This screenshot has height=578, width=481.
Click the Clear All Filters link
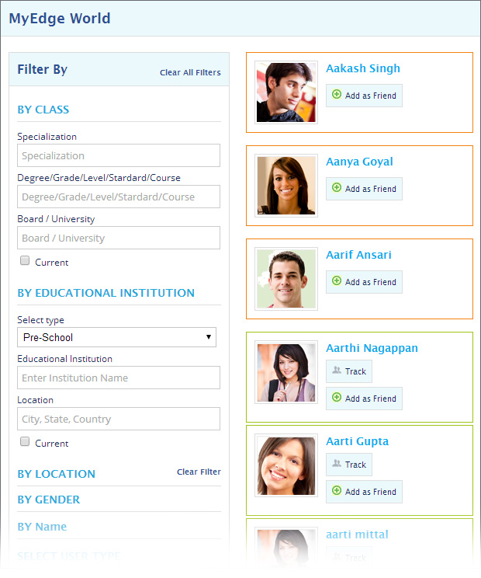pyautogui.click(x=190, y=72)
